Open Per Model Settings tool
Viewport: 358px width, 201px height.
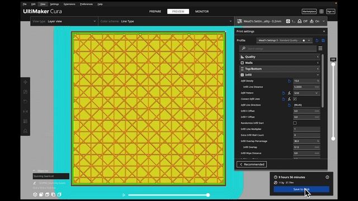point(25,121)
